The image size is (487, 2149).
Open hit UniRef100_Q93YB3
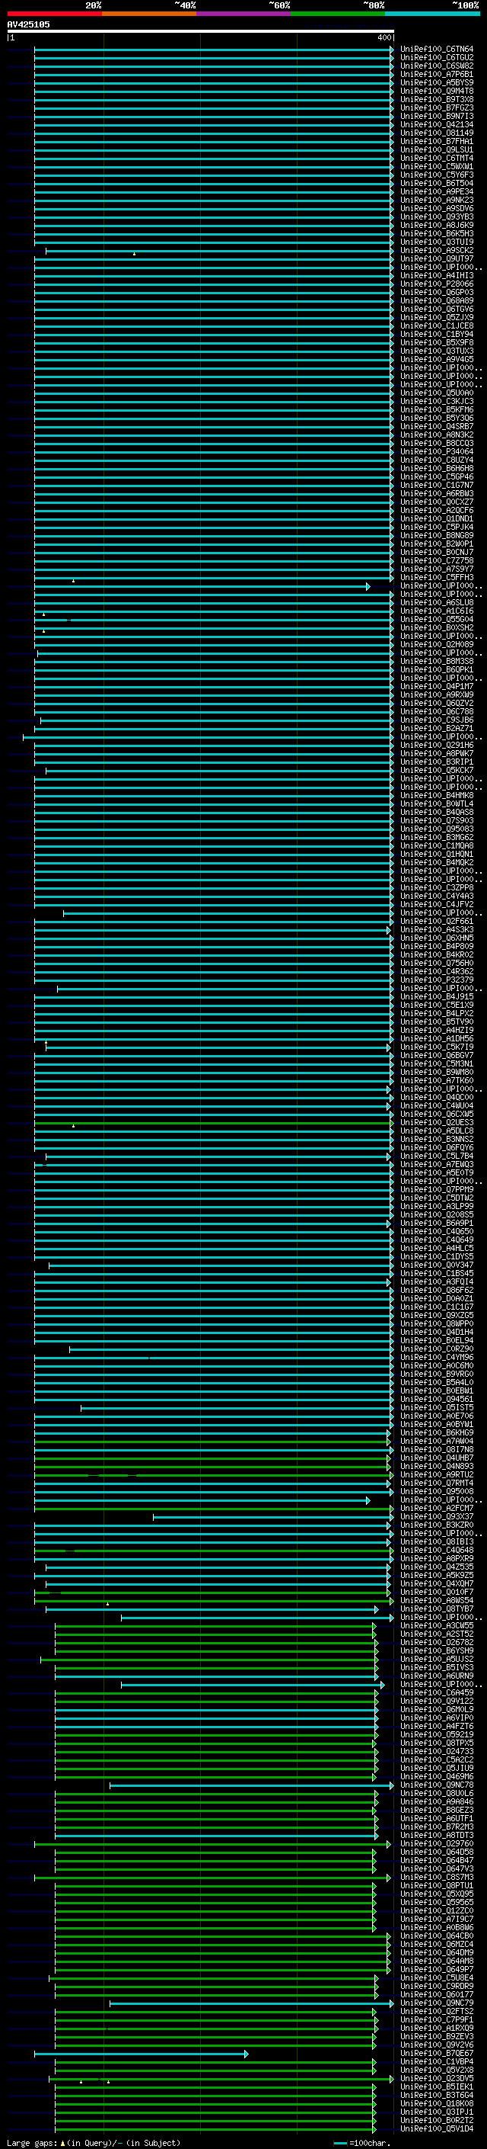tap(436, 218)
